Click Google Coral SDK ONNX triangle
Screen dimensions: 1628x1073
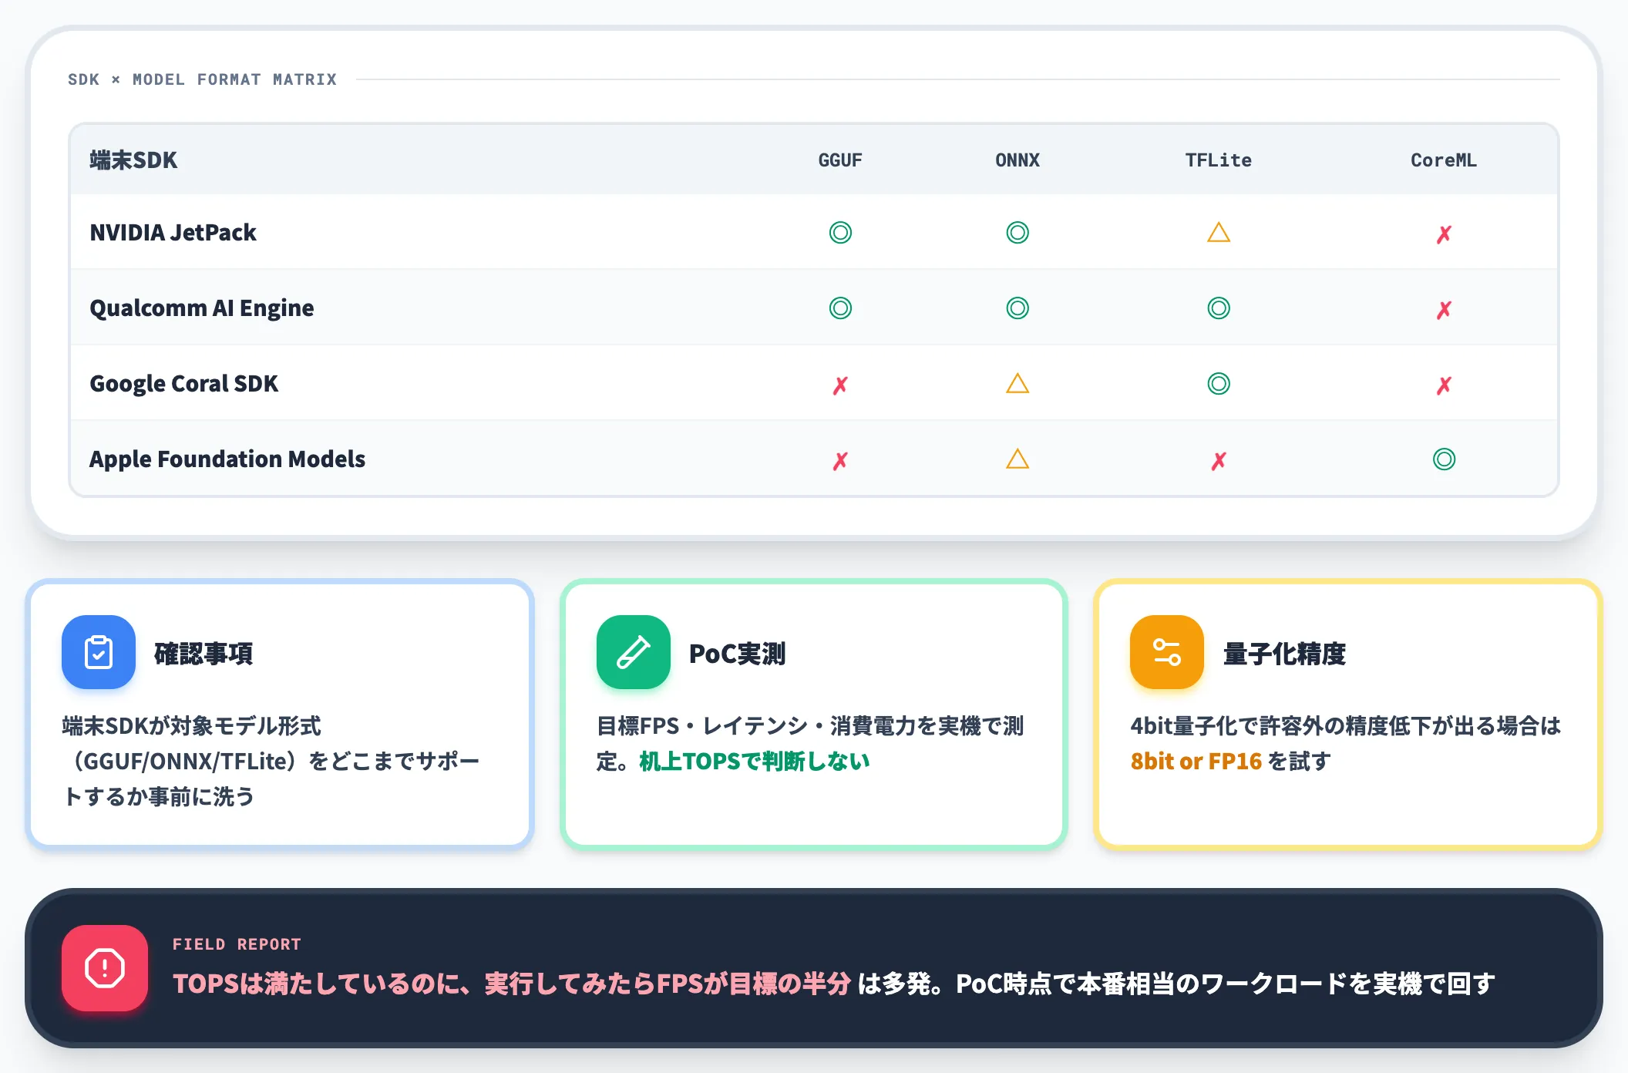(1017, 383)
